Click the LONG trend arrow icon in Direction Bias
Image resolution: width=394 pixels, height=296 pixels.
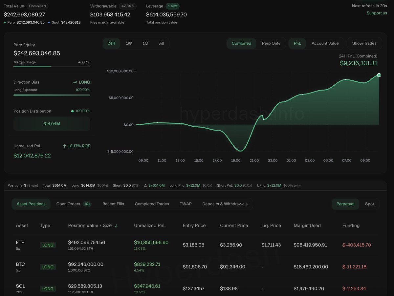[x=75, y=82]
